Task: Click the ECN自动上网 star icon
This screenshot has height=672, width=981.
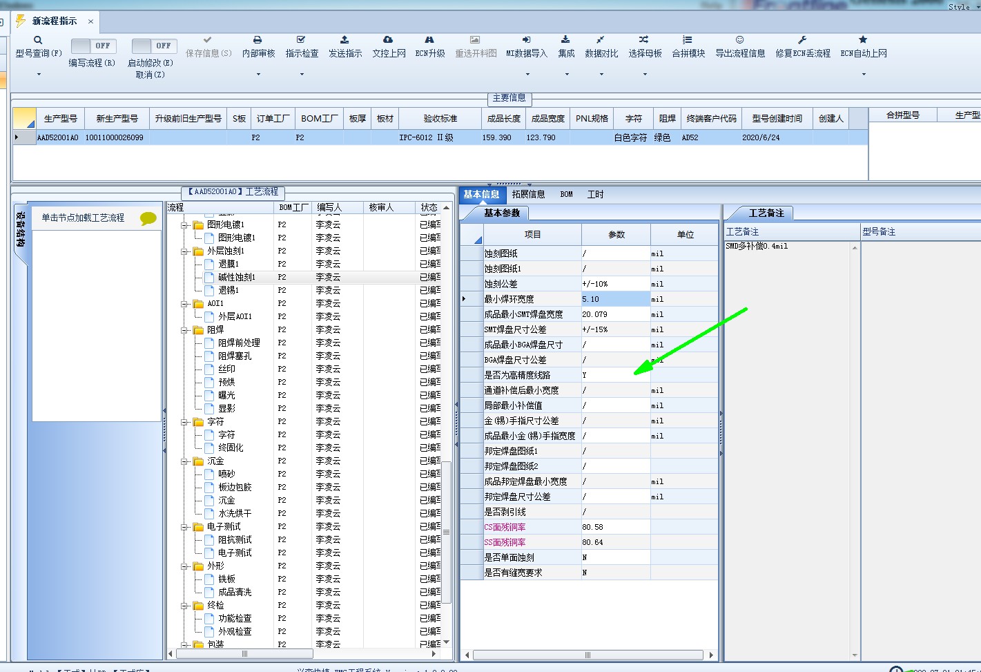Action: tap(863, 40)
